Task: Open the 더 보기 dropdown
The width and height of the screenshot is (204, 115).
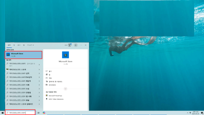Action: [x=31, y=45]
